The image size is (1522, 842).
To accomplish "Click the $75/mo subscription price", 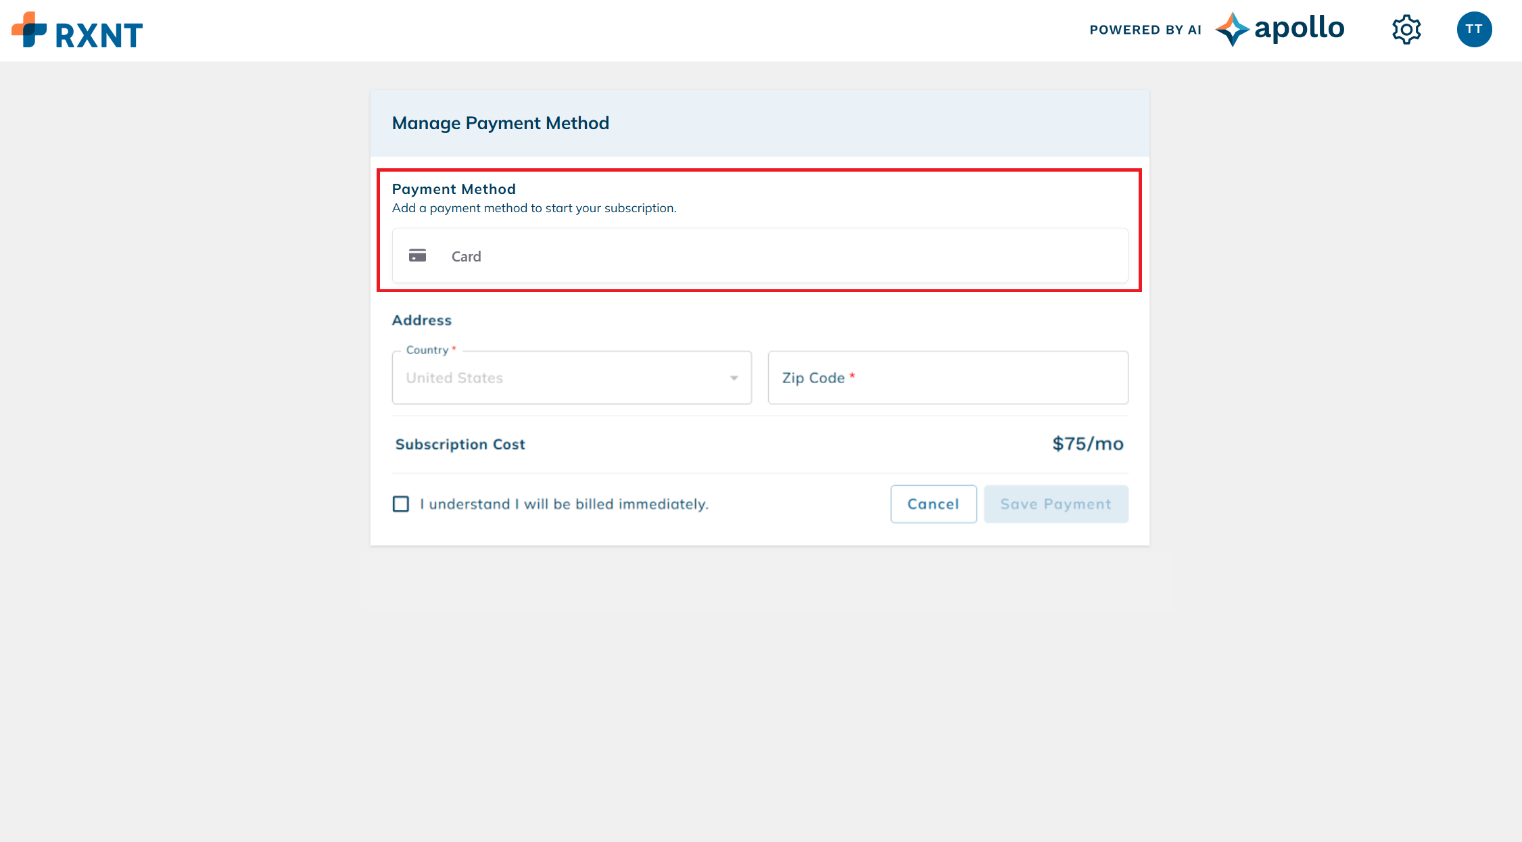I will point(1087,444).
